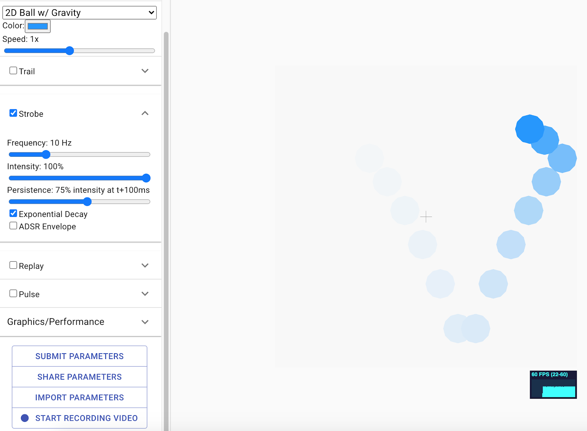Image resolution: width=587 pixels, height=431 pixels.
Task: Click the brightest blue ball
Action: tap(529, 129)
